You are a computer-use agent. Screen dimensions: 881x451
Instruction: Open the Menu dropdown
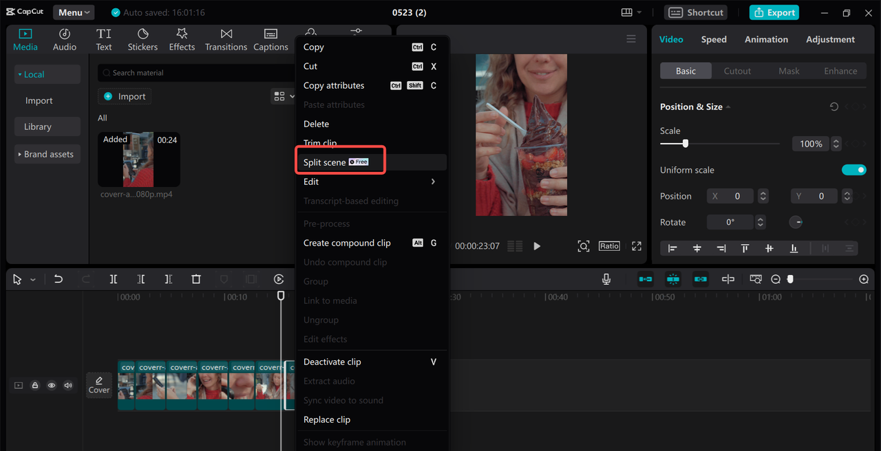tap(74, 12)
